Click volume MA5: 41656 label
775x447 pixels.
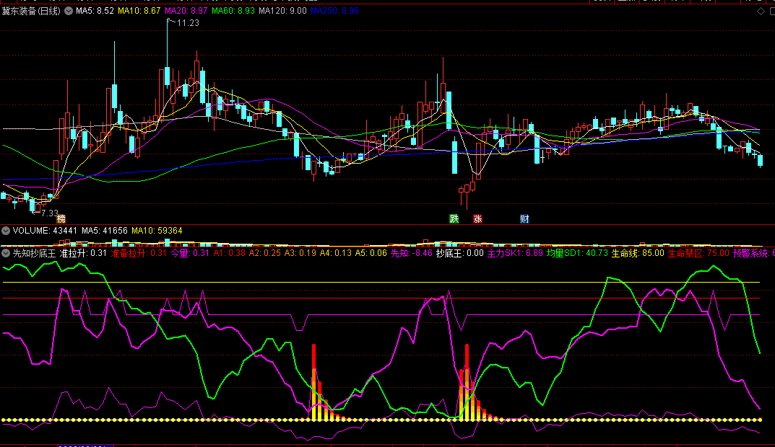click(105, 231)
